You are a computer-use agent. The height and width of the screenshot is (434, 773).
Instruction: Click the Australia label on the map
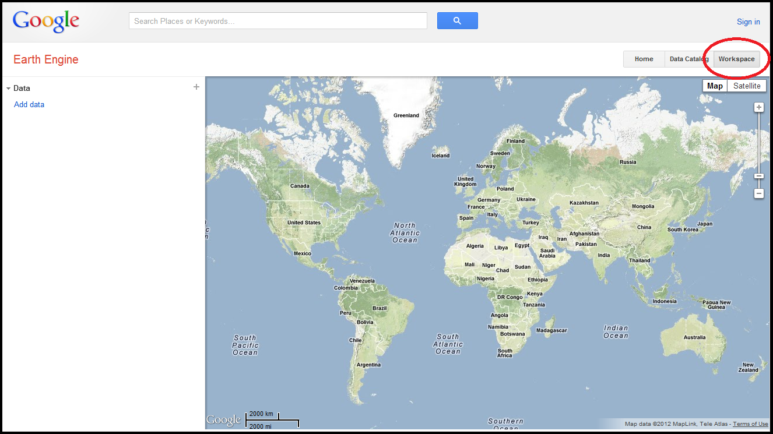coord(694,337)
